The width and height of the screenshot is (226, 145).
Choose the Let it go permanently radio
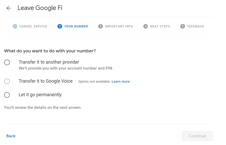7,95
